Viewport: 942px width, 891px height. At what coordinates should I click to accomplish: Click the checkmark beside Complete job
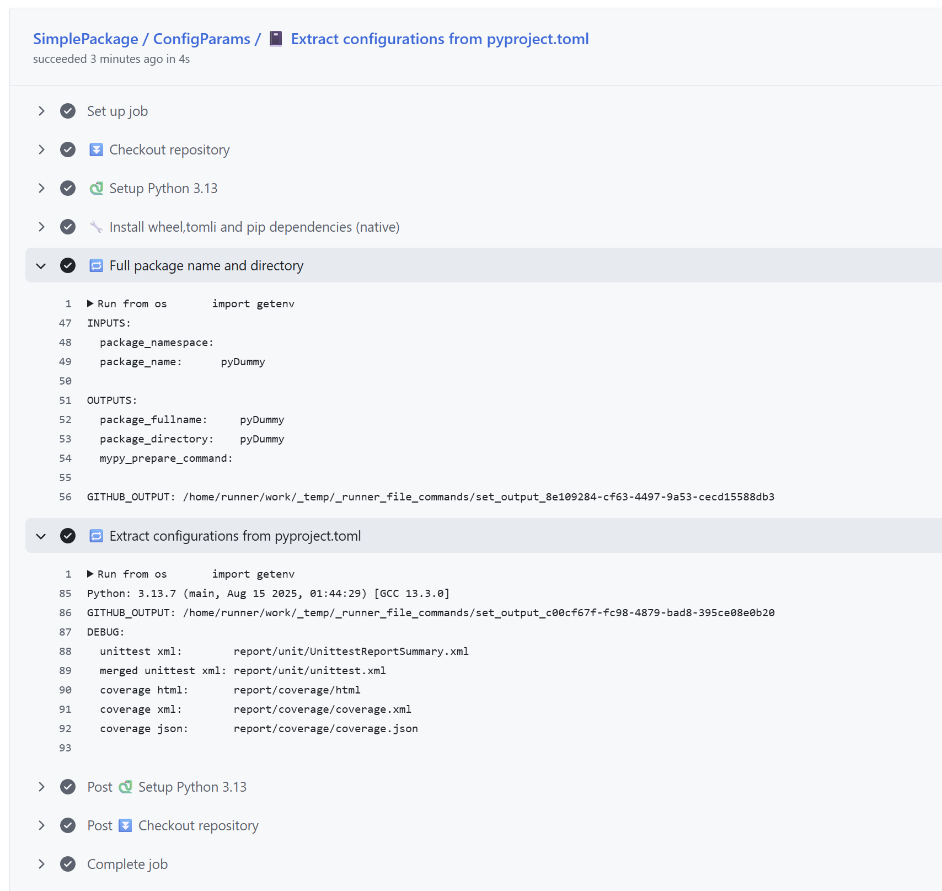pyautogui.click(x=68, y=864)
